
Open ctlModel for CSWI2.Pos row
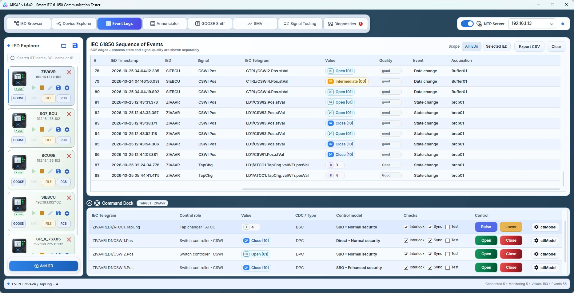(x=545, y=254)
